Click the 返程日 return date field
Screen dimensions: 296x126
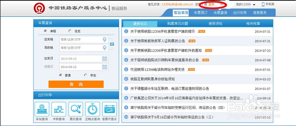(84, 67)
